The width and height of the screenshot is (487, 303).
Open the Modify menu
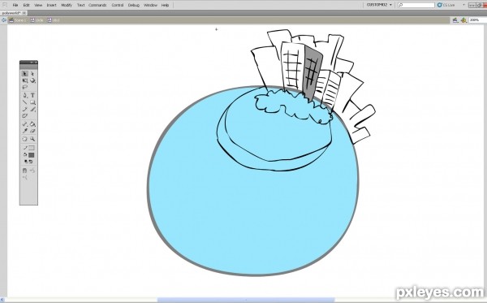(67, 5)
